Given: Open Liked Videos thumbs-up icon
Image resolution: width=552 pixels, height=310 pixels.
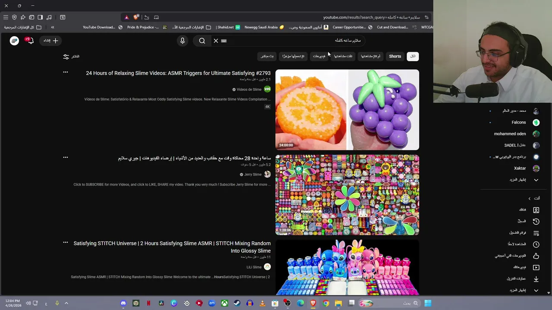Looking at the screenshot, I should pos(536,256).
